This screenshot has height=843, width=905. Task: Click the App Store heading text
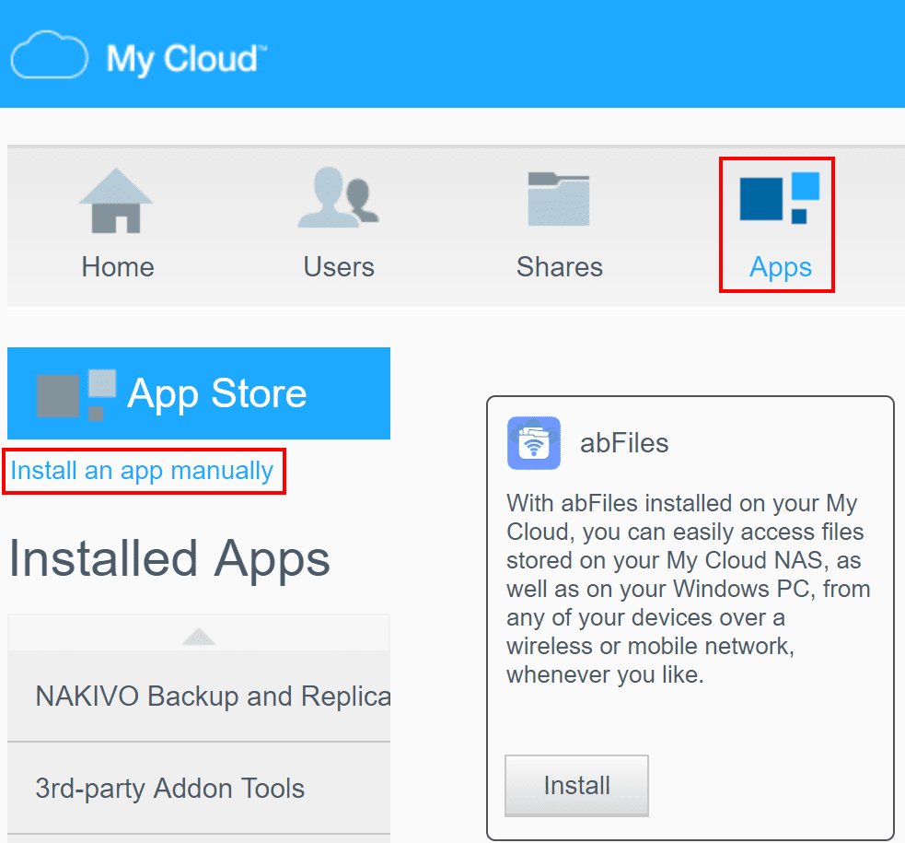pyautogui.click(x=217, y=393)
